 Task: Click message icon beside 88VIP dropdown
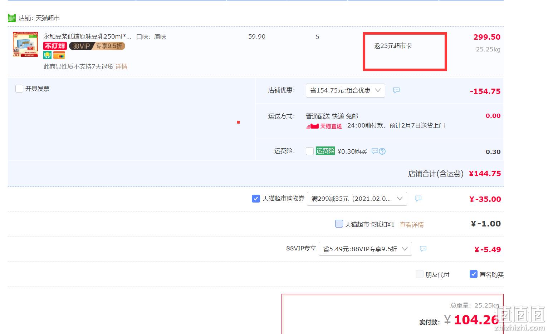click(423, 249)
